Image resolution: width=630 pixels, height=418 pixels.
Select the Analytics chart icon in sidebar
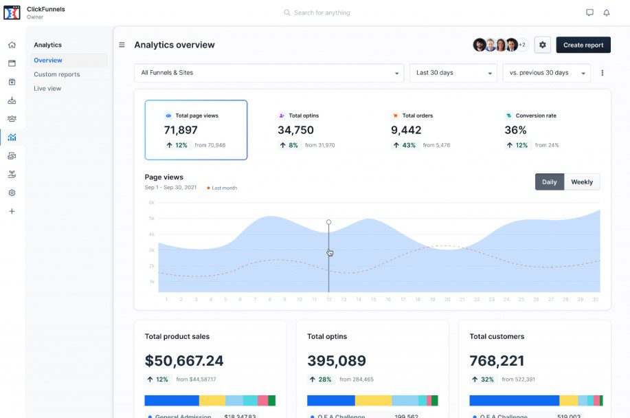coord(11,137)
